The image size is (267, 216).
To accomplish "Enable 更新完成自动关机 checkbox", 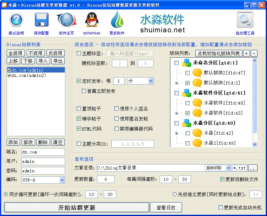I will (220, 207).
